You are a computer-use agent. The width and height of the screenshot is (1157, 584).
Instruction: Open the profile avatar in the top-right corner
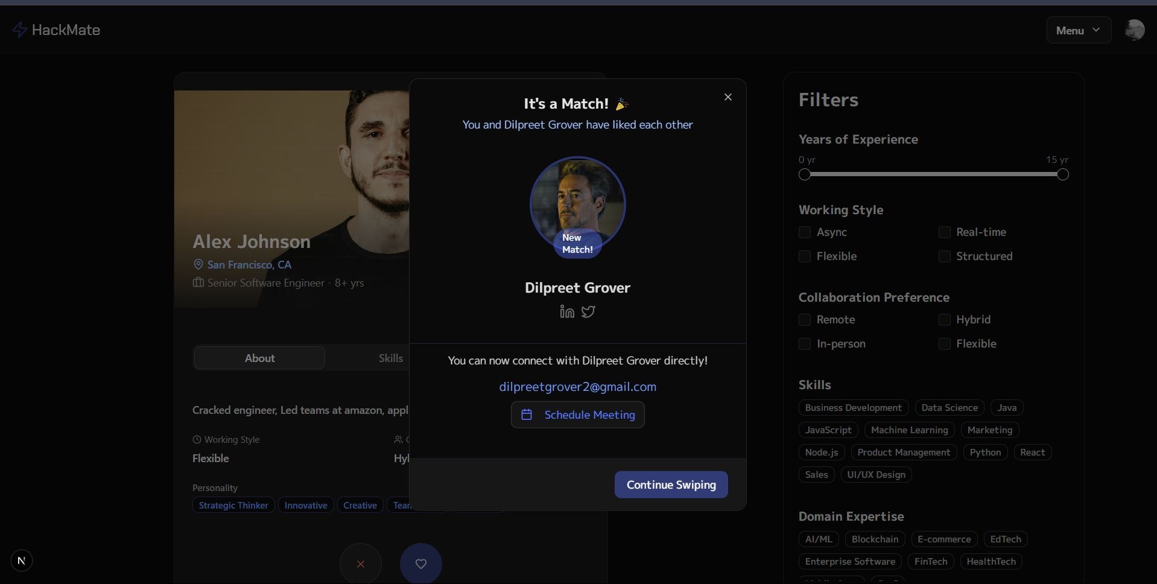1135,30
